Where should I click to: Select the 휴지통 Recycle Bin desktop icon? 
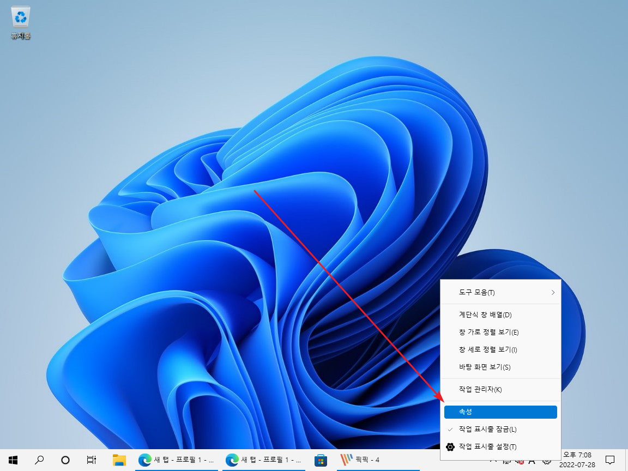[x=20, y=23]
